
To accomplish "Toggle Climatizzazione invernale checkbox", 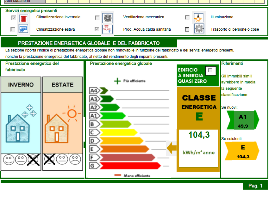I will [14, 18].
